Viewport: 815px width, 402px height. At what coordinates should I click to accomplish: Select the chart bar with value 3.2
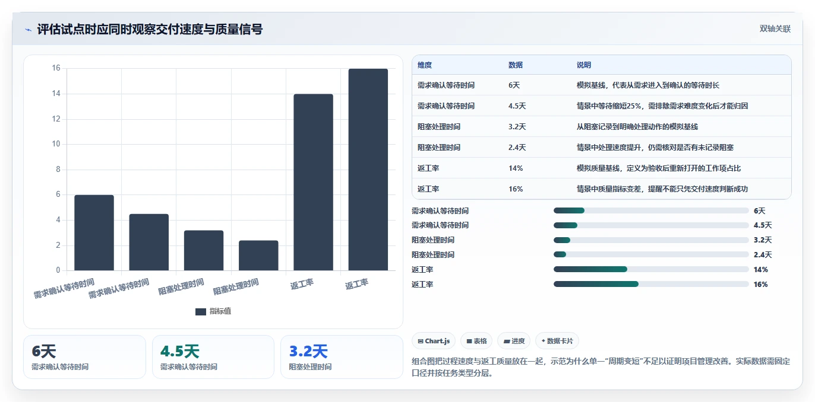pyautogui.click(x=204, y=251)
